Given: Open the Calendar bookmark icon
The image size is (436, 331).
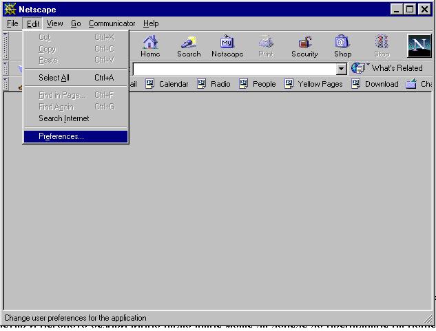Looking at the screenshot, I should click(150, 84).
